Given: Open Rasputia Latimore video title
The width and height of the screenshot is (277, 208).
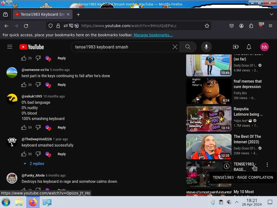Looking at the screenshot, I should pos(248,112).
